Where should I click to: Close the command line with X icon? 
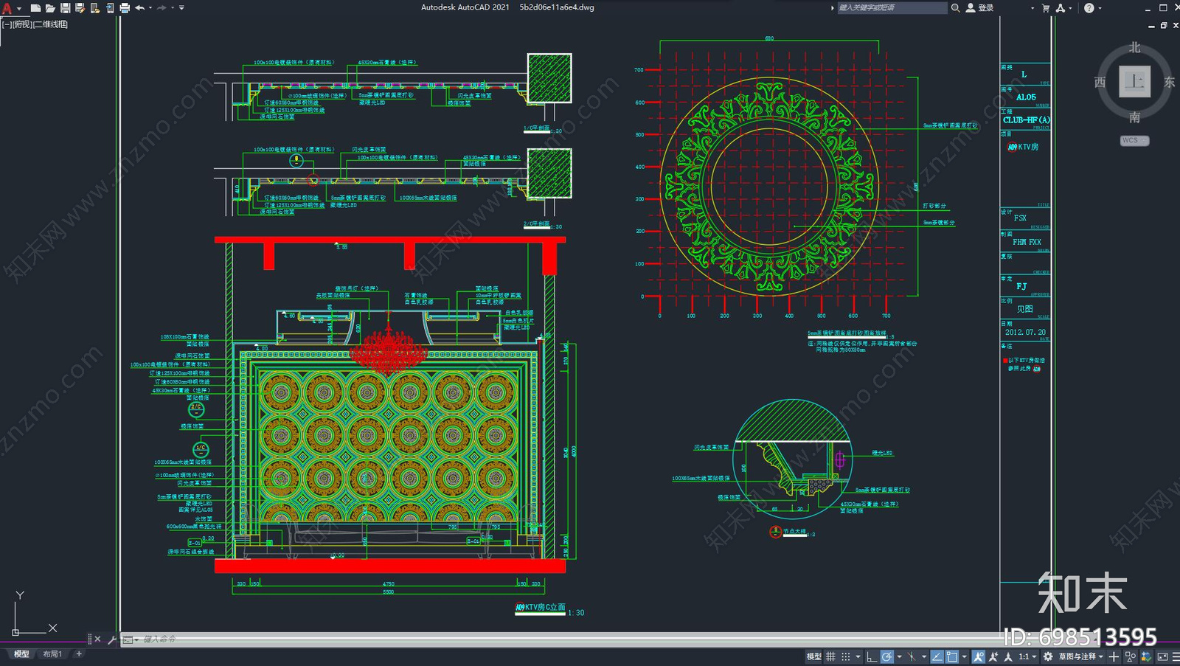click(x=97, y=639)
